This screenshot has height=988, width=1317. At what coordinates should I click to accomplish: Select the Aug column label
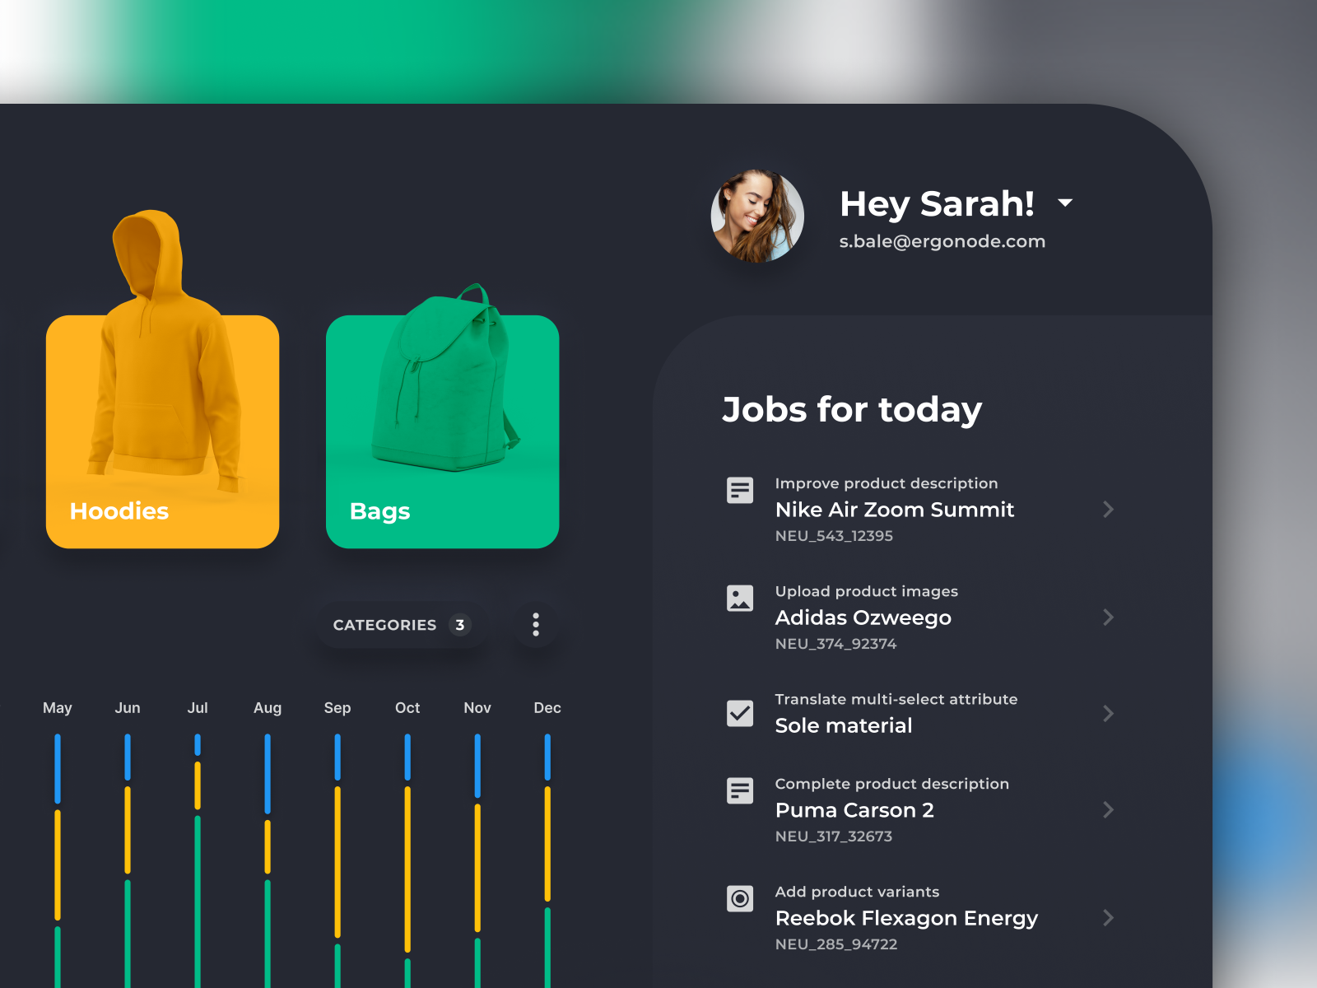(268, 708)
